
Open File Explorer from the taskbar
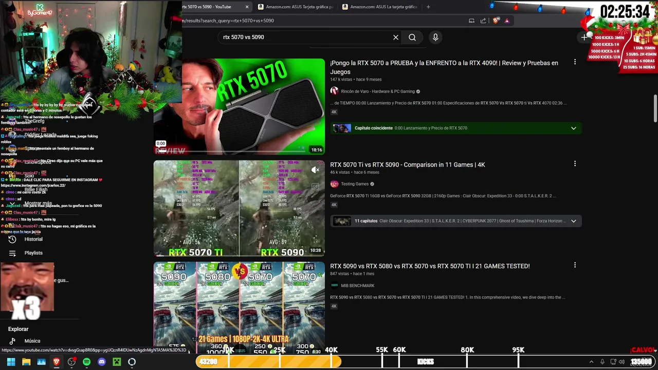(26, 362)
